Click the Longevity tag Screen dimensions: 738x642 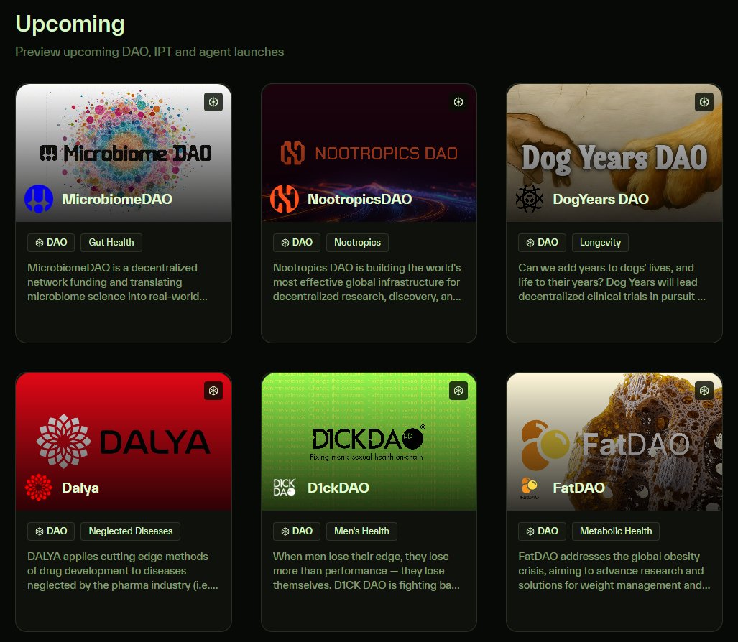click(x=600, y=242)
